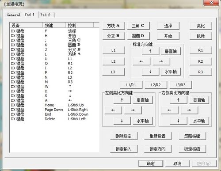
Task: Click left arrow in 左侧类比方向键 group
Action: (x=113, y=110)
